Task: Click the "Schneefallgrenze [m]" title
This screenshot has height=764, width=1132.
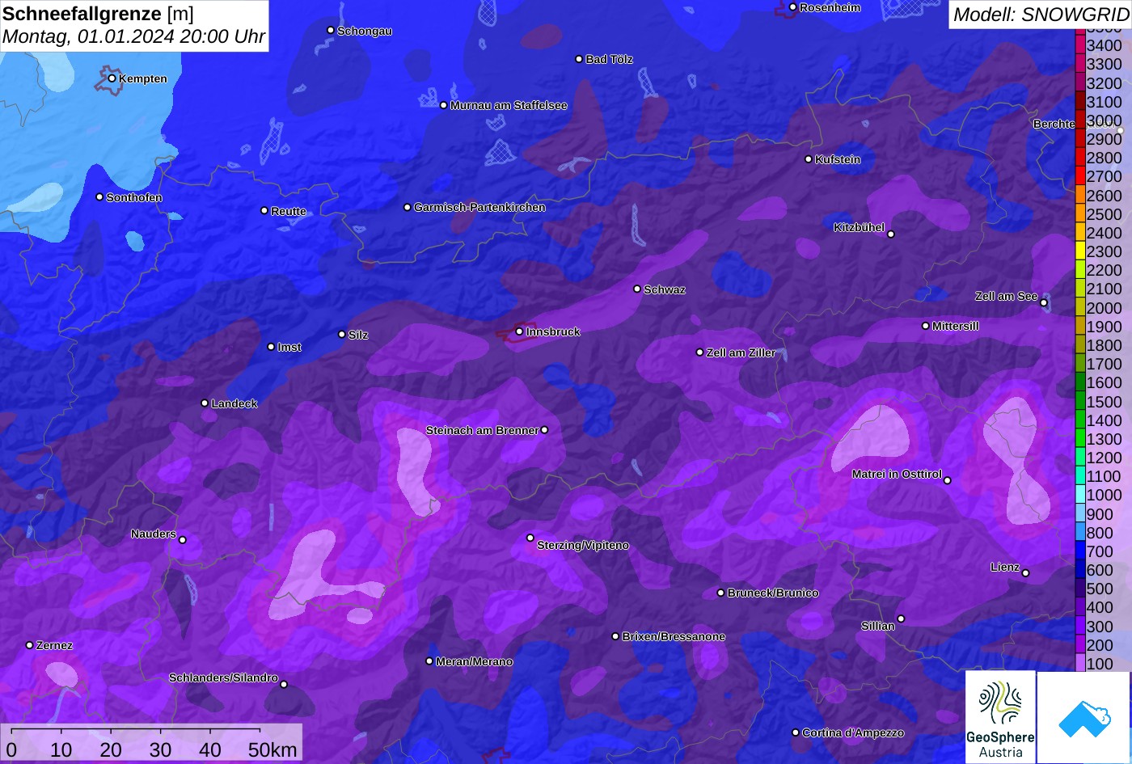Action: [98, 14]
